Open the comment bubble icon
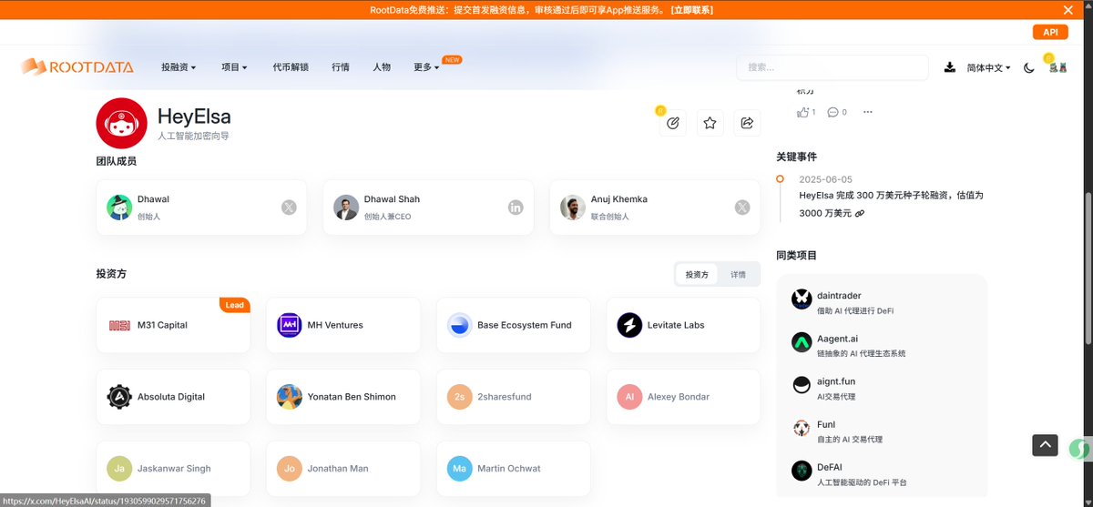 click(833, 112)
